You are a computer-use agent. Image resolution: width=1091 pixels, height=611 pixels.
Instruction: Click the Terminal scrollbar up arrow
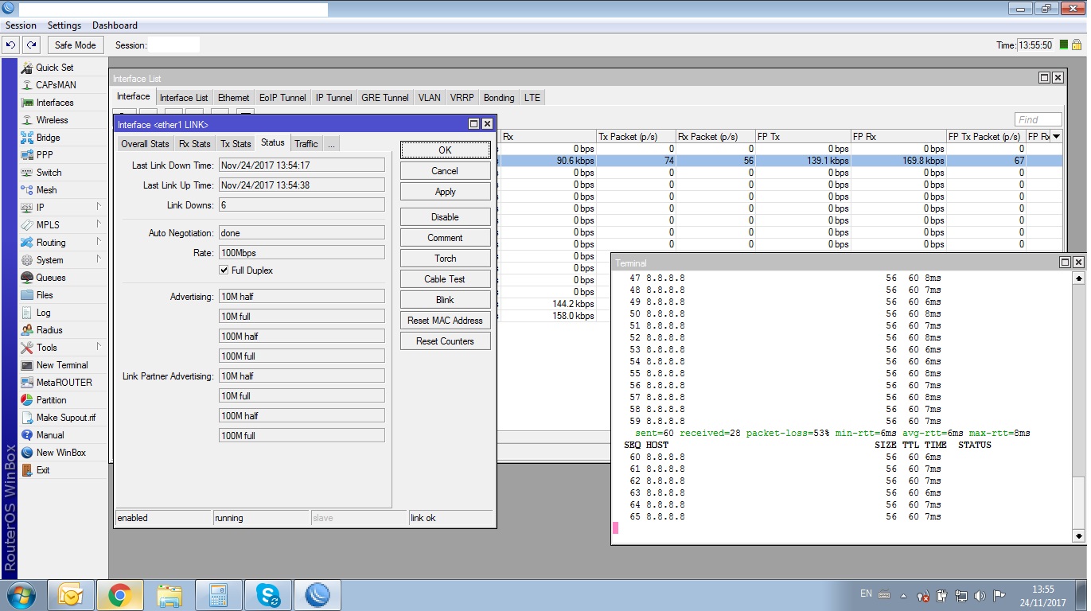(1079, 278)
